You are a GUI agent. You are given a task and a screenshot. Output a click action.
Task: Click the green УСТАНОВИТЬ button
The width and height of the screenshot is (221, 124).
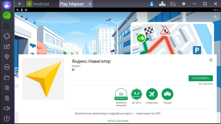200,78
